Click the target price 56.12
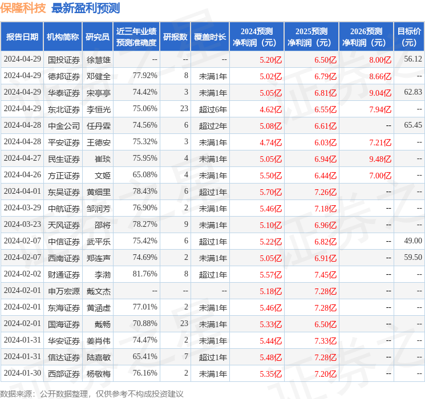Screen dimensions: 425x399 pyautogui.click(x=413, y=59)
